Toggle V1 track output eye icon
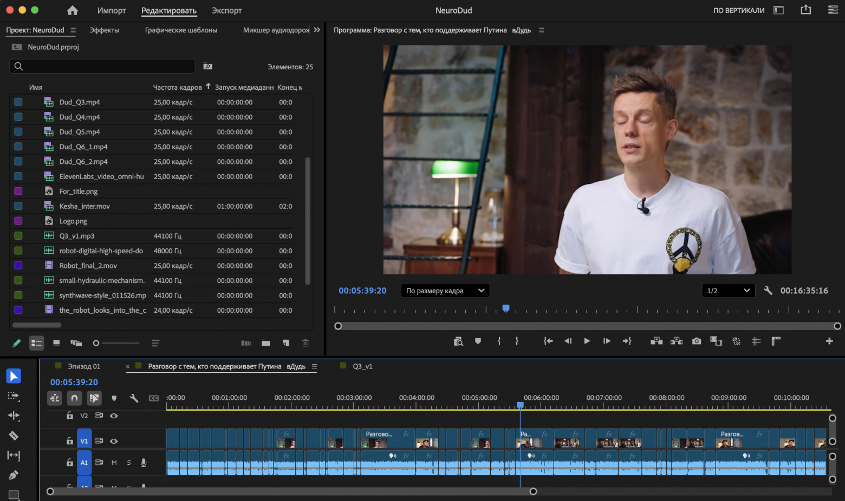Viewport: 845px width, 501px height. coord(114,441)
